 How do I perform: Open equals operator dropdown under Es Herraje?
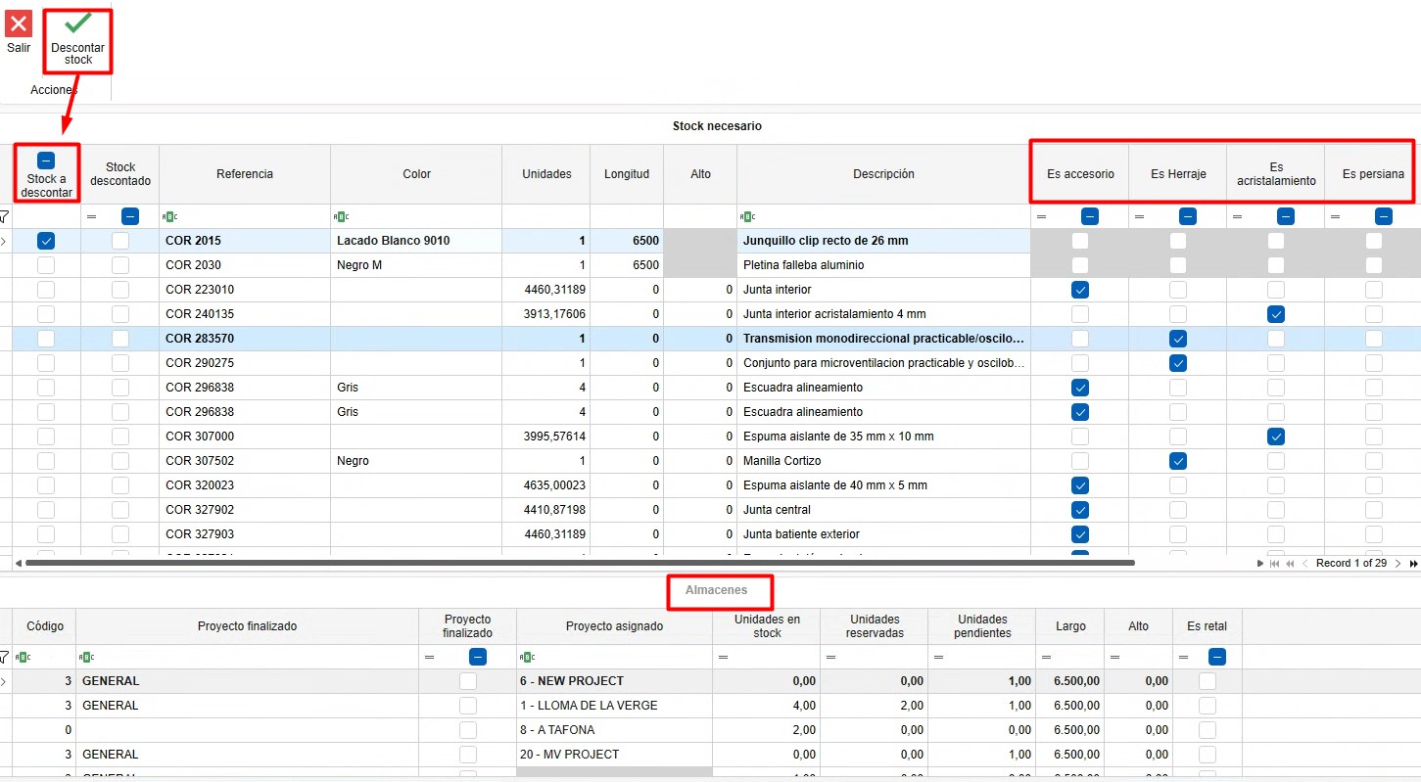click(1140, 216)
